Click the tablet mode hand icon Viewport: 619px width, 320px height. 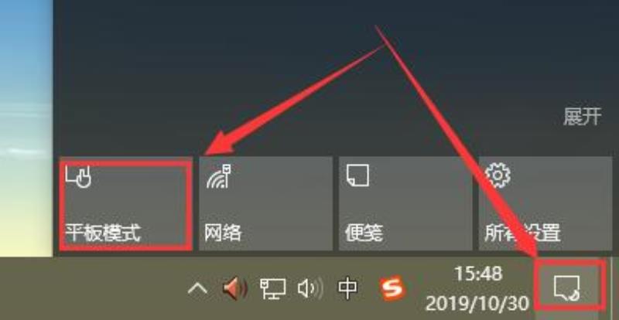coord(79,176)
